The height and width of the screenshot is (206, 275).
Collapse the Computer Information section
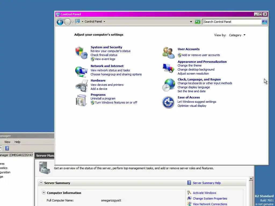point(44,193)
